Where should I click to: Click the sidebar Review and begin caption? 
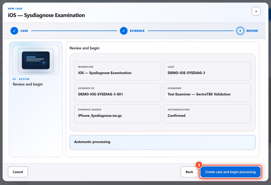point(28,84)
